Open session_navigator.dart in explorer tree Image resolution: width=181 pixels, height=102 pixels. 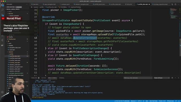point(16,67)
